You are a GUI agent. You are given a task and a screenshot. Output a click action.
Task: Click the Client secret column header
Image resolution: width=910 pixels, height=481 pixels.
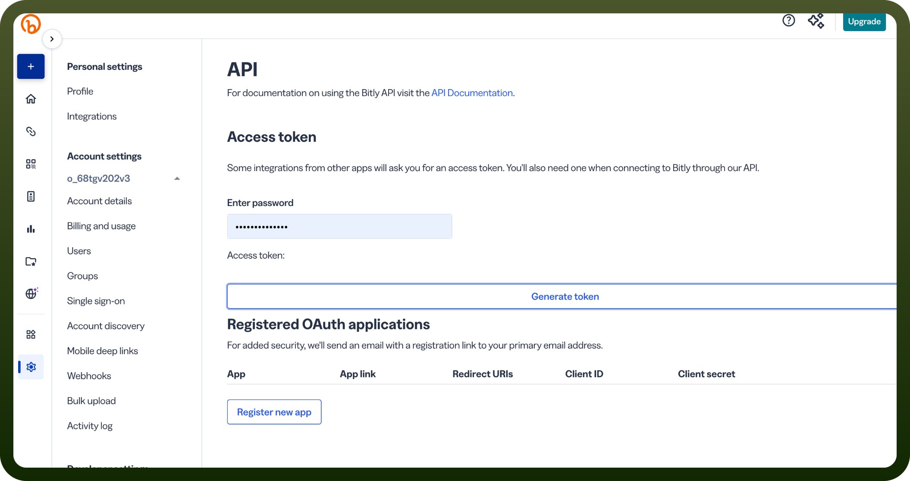point(706,374)
